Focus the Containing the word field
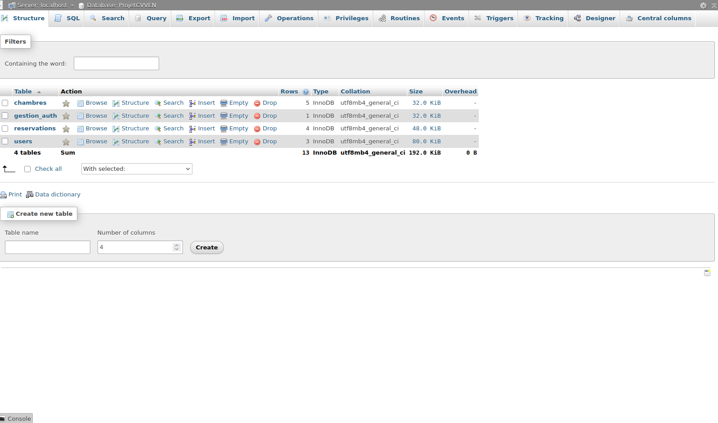The image size is (718, 423). coord(116,63)
